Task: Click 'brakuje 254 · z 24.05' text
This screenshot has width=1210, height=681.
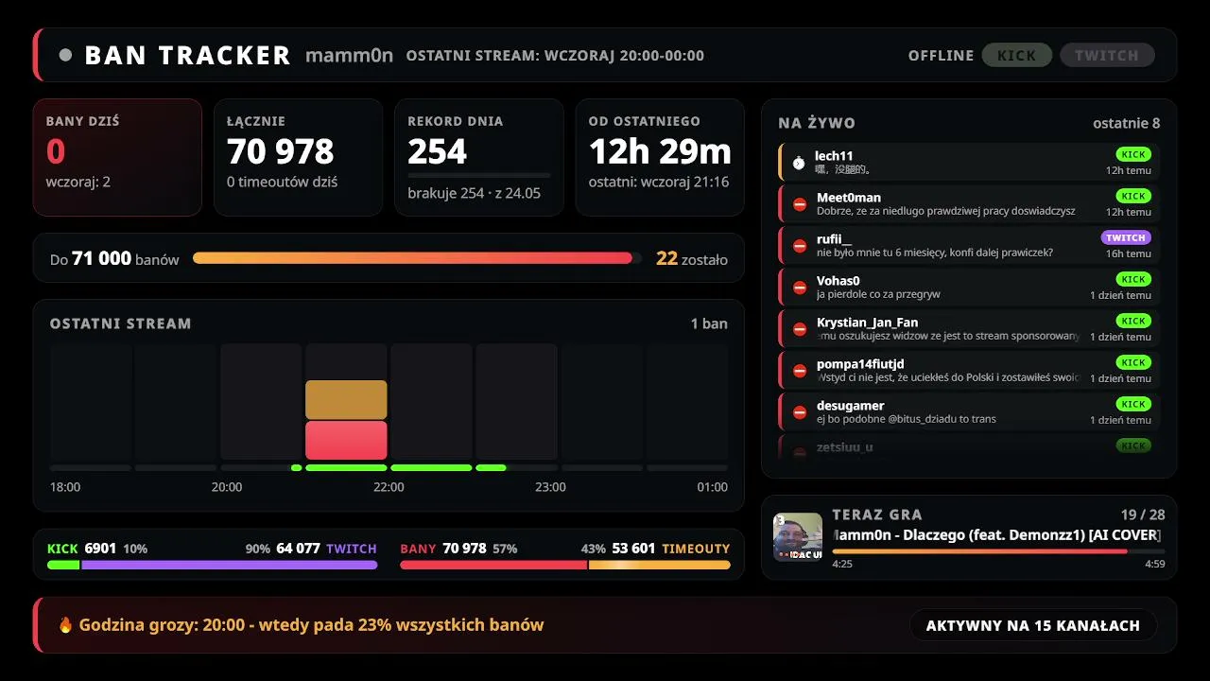Action: pyautogui.click(x=475, y=193)
